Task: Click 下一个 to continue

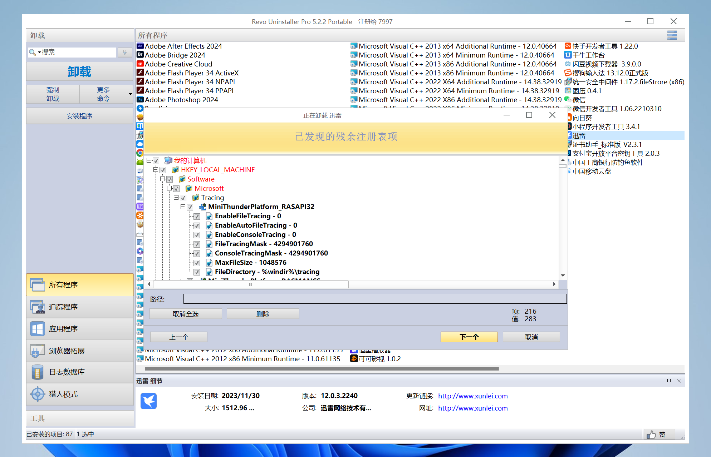Action: pyautogui.click(x=469, y=337)
